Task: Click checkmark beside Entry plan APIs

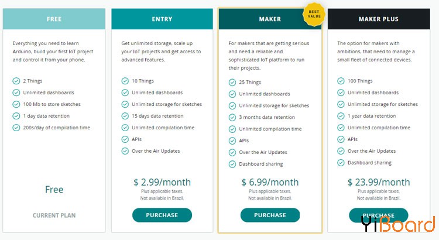Action: tap(125, 139)
